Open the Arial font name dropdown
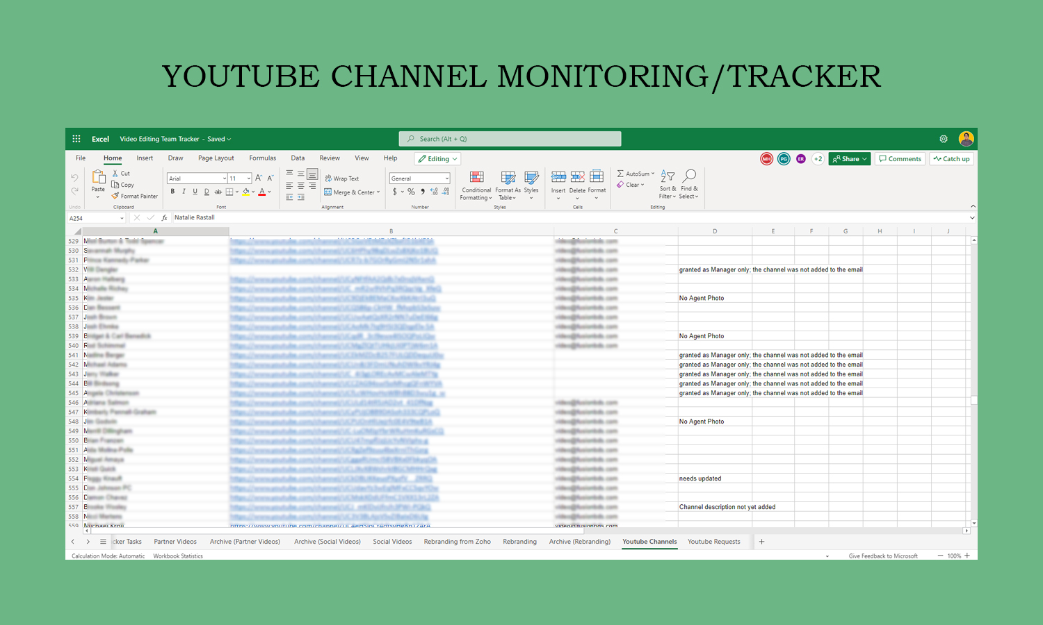The image size is (1043, 625). tap(224, 178)
